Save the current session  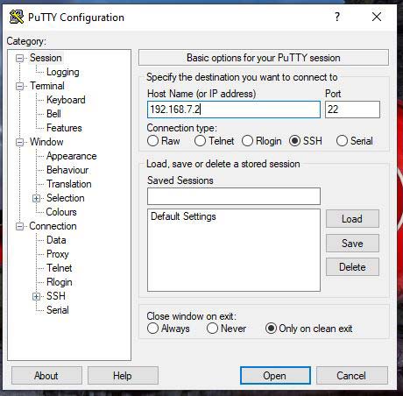click(x=352, y=244)
